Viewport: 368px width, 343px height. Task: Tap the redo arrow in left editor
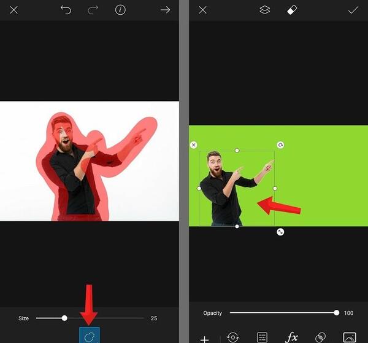coord(93,10)
